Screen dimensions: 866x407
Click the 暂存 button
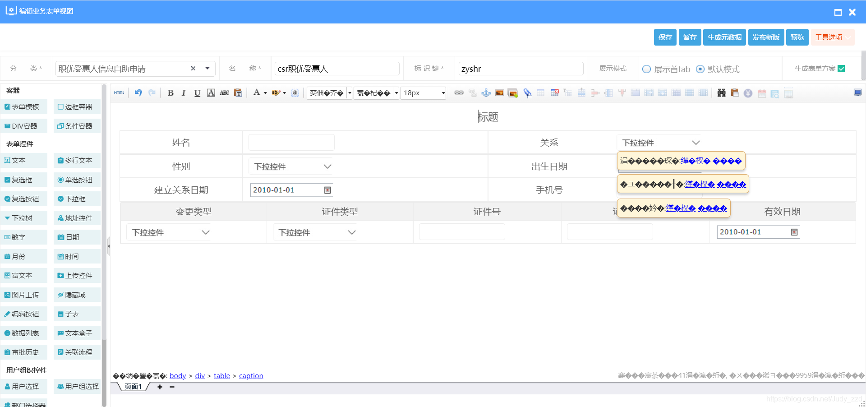coord(690,37)
